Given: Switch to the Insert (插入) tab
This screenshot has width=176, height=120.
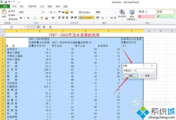Looking at the screenshot, I should pos(22,6).
